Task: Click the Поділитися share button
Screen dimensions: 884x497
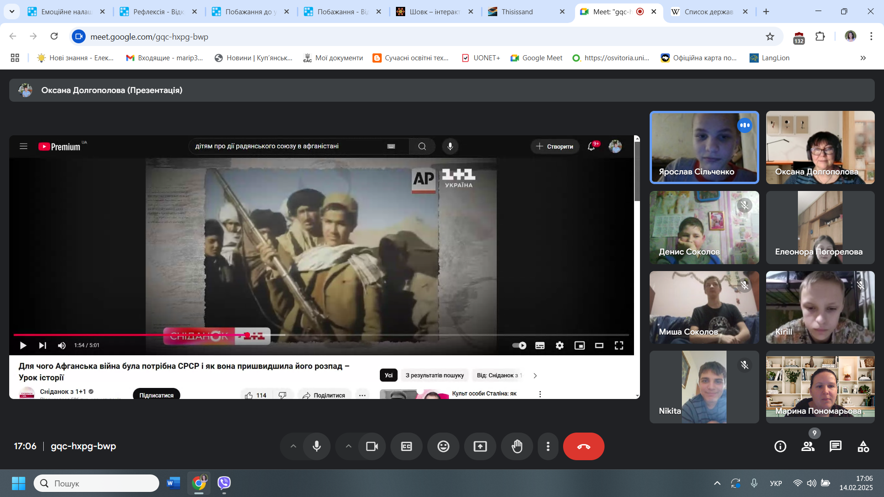Action: [324, 395]
